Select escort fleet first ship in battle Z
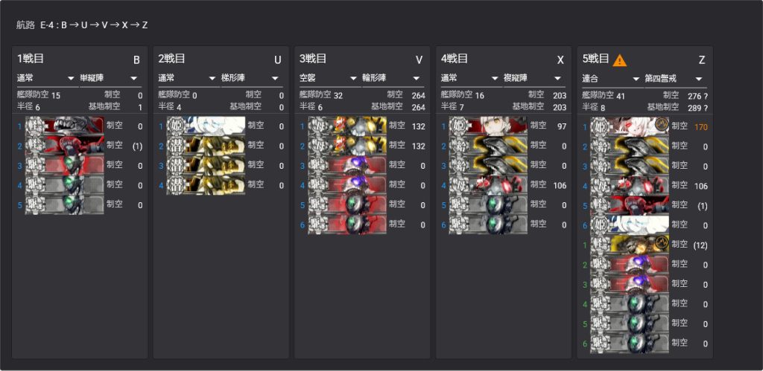 630,245
